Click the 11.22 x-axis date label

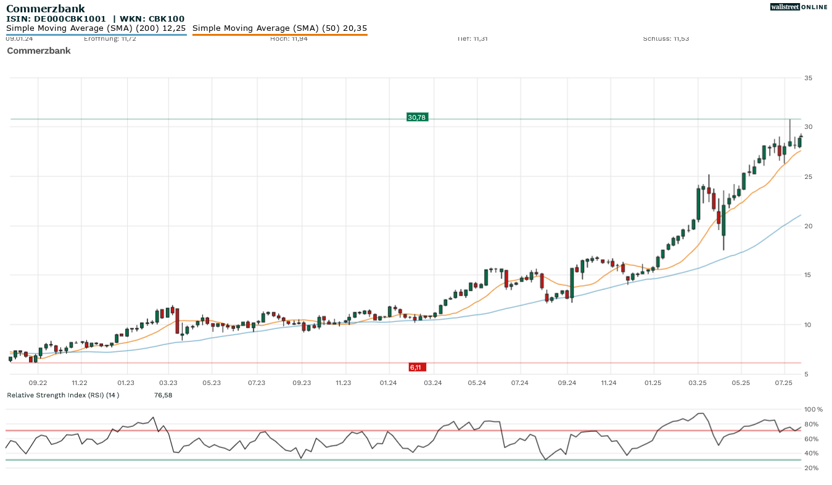(80, 383)
